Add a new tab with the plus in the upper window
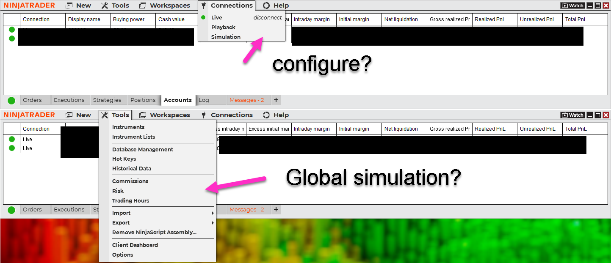 276,100
